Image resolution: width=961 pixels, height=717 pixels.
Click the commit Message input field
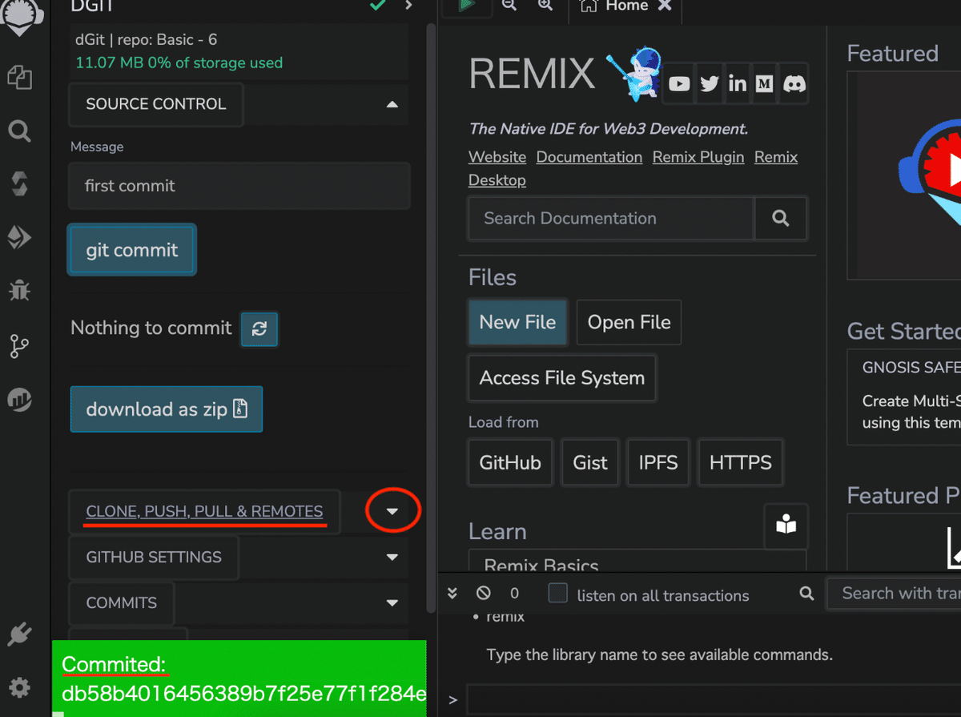tap(239, 186)
